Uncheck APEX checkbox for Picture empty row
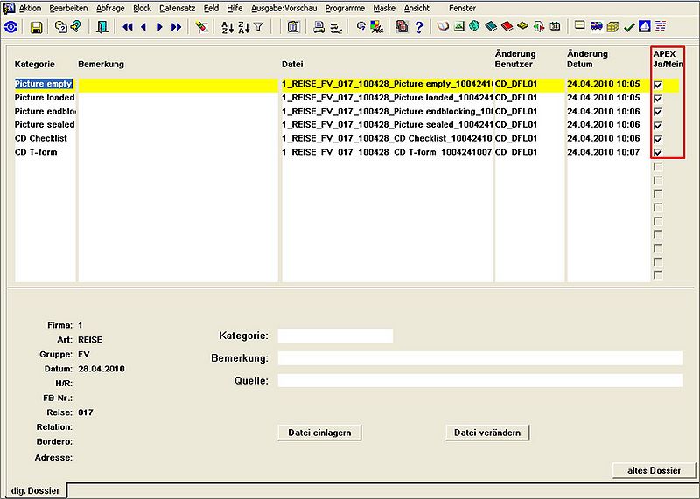This screenshot has width=700, height=499. click(x=658, y=85)
